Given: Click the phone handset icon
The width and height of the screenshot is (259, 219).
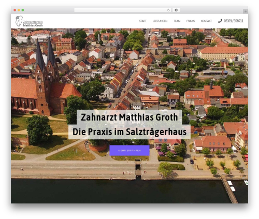Looking at the screenshot, I should pos(220,21).
